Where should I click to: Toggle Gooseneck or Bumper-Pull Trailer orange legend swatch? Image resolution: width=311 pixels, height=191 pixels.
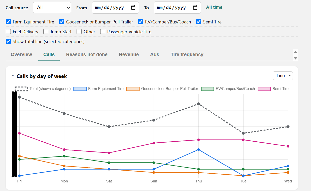tap(133, 89)
